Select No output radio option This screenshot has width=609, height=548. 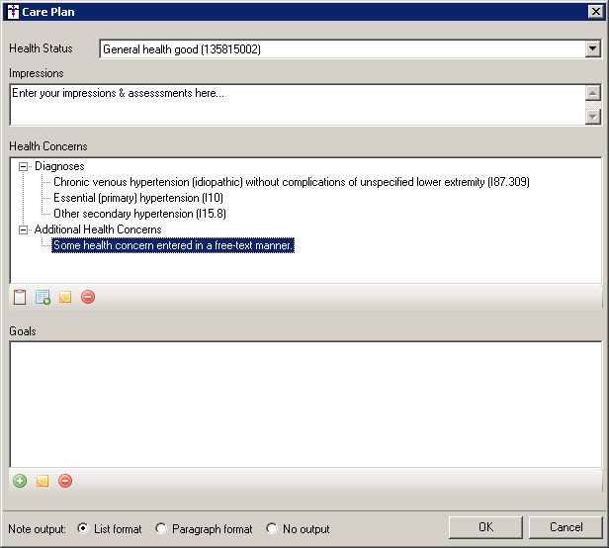[272, 529]
